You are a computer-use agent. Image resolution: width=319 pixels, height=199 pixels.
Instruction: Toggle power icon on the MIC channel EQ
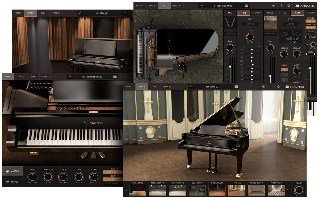click(239, 13)
